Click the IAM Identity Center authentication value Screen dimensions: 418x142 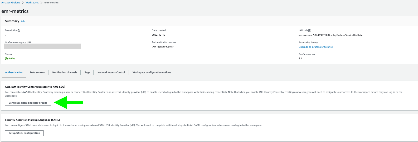163,47
